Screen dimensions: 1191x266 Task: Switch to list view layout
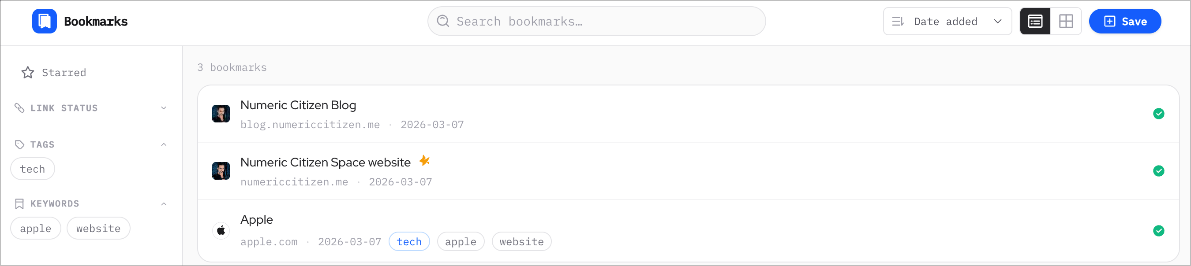[x=1035, y=21]
